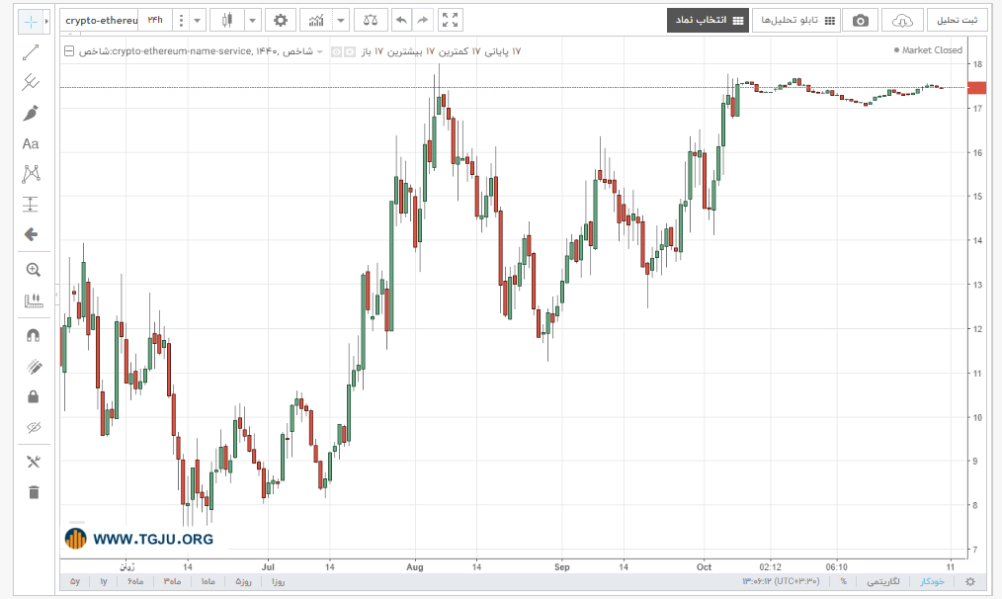This screenshot has width=1002, height=599.
Task: Toggle stay-in-drawing-mode pencil
Action: pyautogui.click(x=34, y=367)
